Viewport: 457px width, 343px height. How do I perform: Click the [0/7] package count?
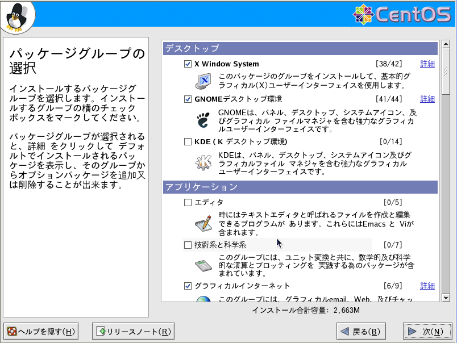tap(393, 245)
